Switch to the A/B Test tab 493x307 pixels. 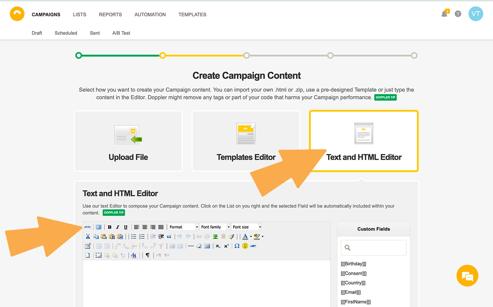(121, 33)
